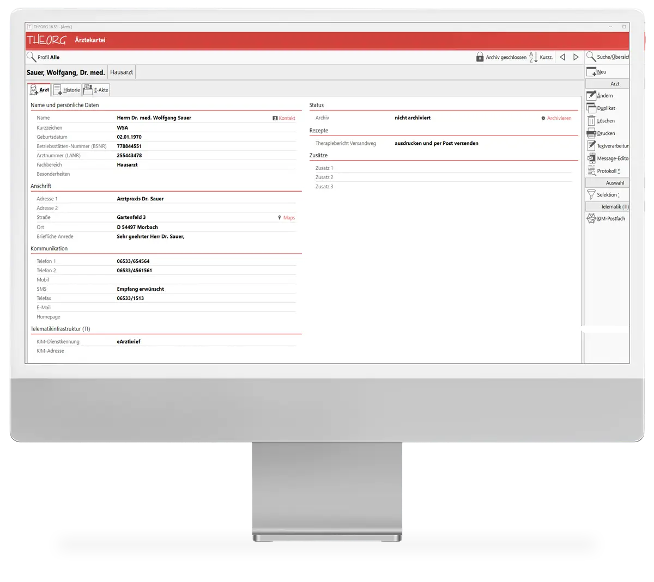Open the Selektion filter
The image size is (654, 582).
[591, 195]
